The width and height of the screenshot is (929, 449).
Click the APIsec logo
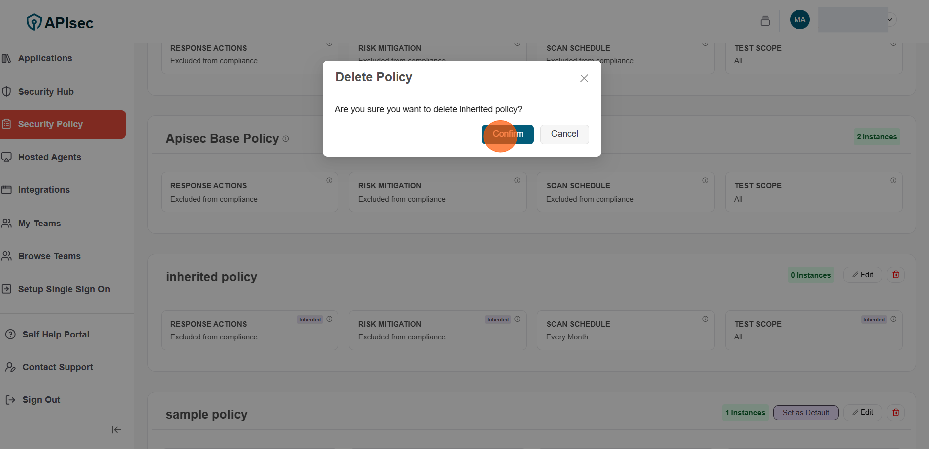(x=60, y=22)
